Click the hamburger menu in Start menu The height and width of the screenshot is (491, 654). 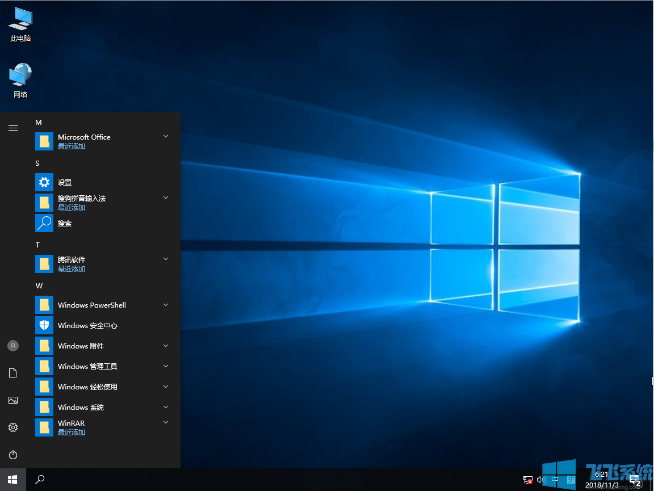(12, 128)
